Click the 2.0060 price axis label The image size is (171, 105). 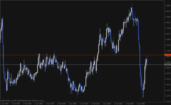coord(168,17)
